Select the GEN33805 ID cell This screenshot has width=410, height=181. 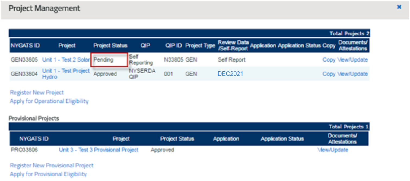tap(24, 60)
